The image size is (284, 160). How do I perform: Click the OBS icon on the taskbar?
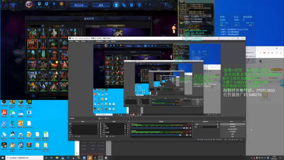pyautogui.click(x=100, y=158)
